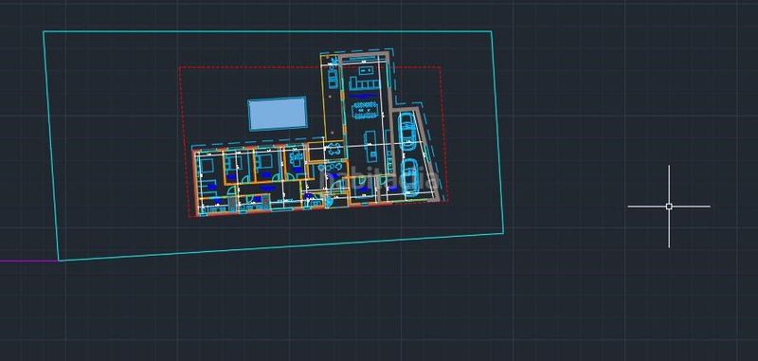This screenshot has width=758, height=361.
Task: Select the blue swimming pool rectangle
Action: [x=278, y=114]
